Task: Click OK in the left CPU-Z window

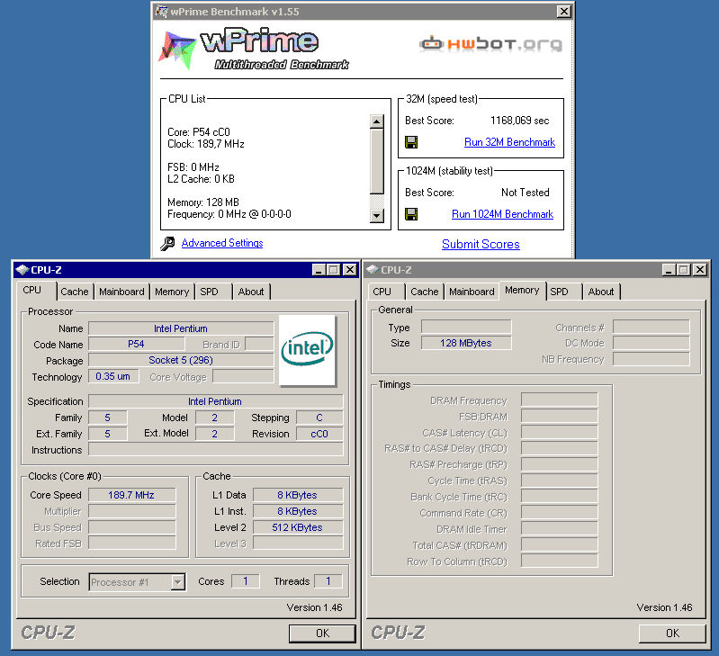Action: coord(322,634)
